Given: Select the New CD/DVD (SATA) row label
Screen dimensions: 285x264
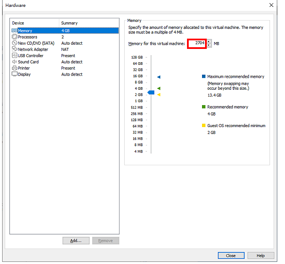Looking at the screenshot, I should (x=36, y=43).
